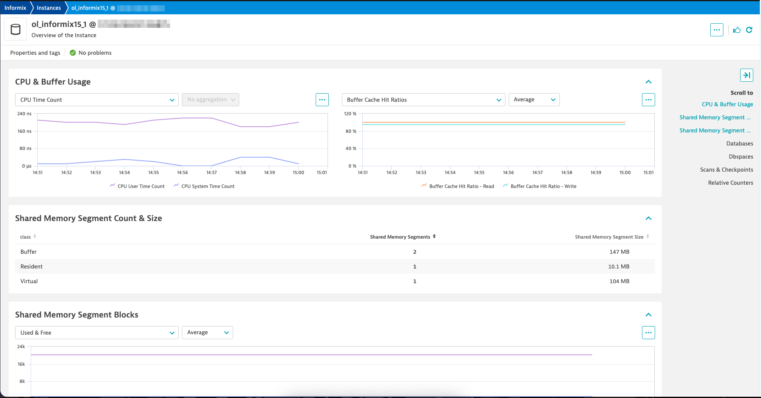
Task: Open the Used & Free dropdown
Action: pos(97,333)
